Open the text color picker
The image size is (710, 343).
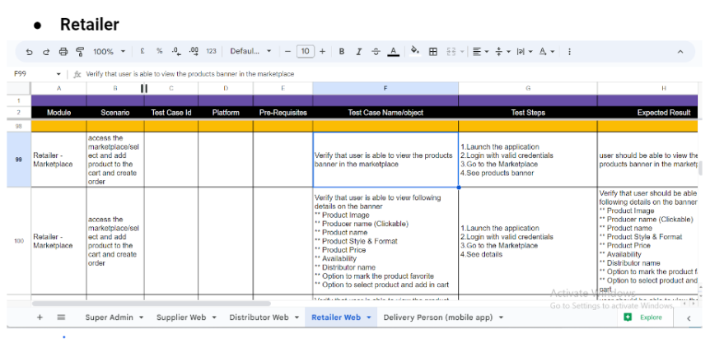pyautogui.click(x=393, y=51)
